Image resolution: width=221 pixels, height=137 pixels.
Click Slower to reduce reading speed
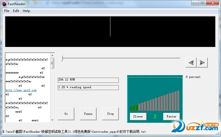point(138,116)
